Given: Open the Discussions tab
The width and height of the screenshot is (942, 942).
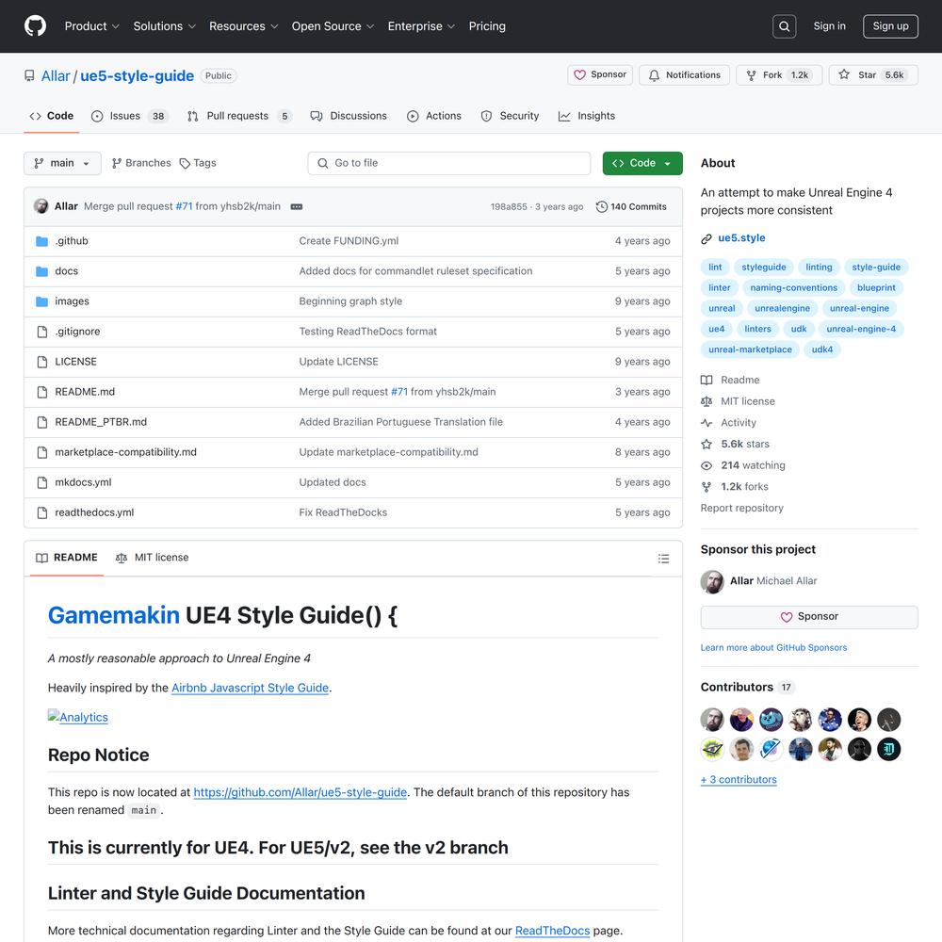Looking at the screenshot, I should [x=349, y=116].
